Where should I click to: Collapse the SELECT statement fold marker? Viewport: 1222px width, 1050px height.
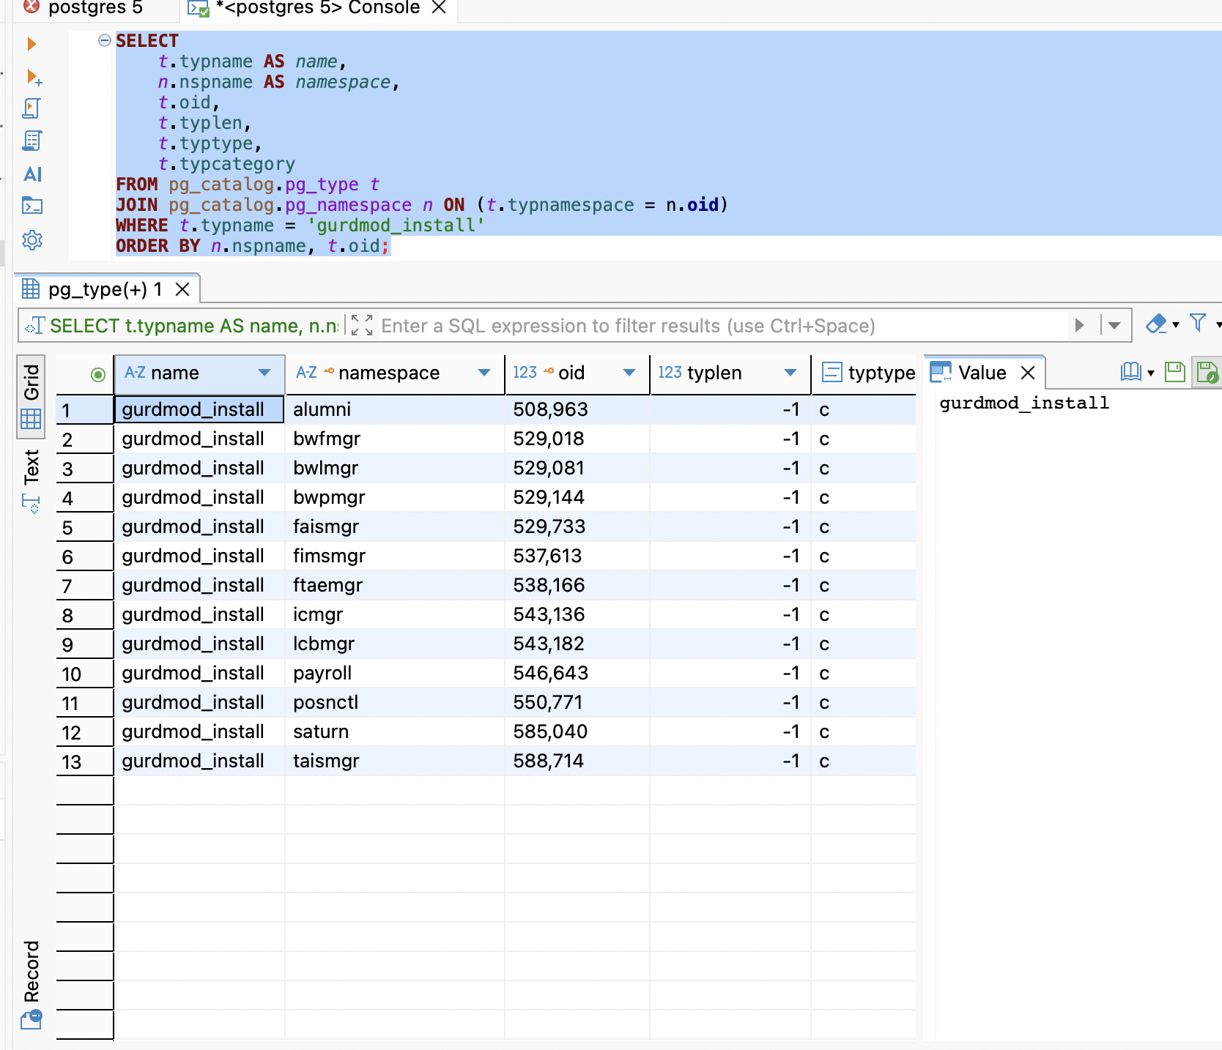click(105, 41)
